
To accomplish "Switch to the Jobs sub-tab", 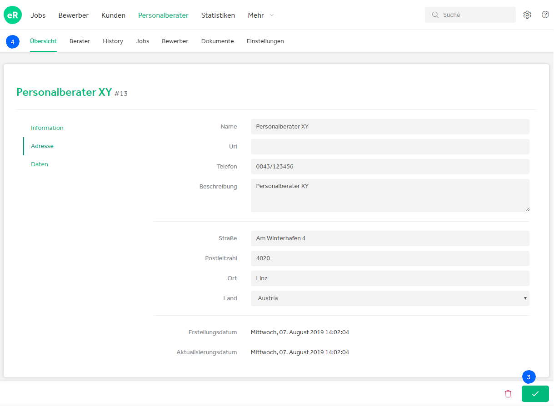I will click(x=143, y=41).
